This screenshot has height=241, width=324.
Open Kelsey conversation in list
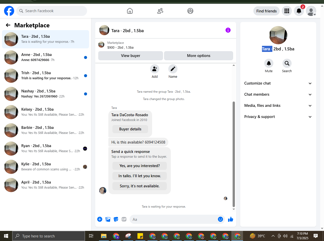coord(46,112)
